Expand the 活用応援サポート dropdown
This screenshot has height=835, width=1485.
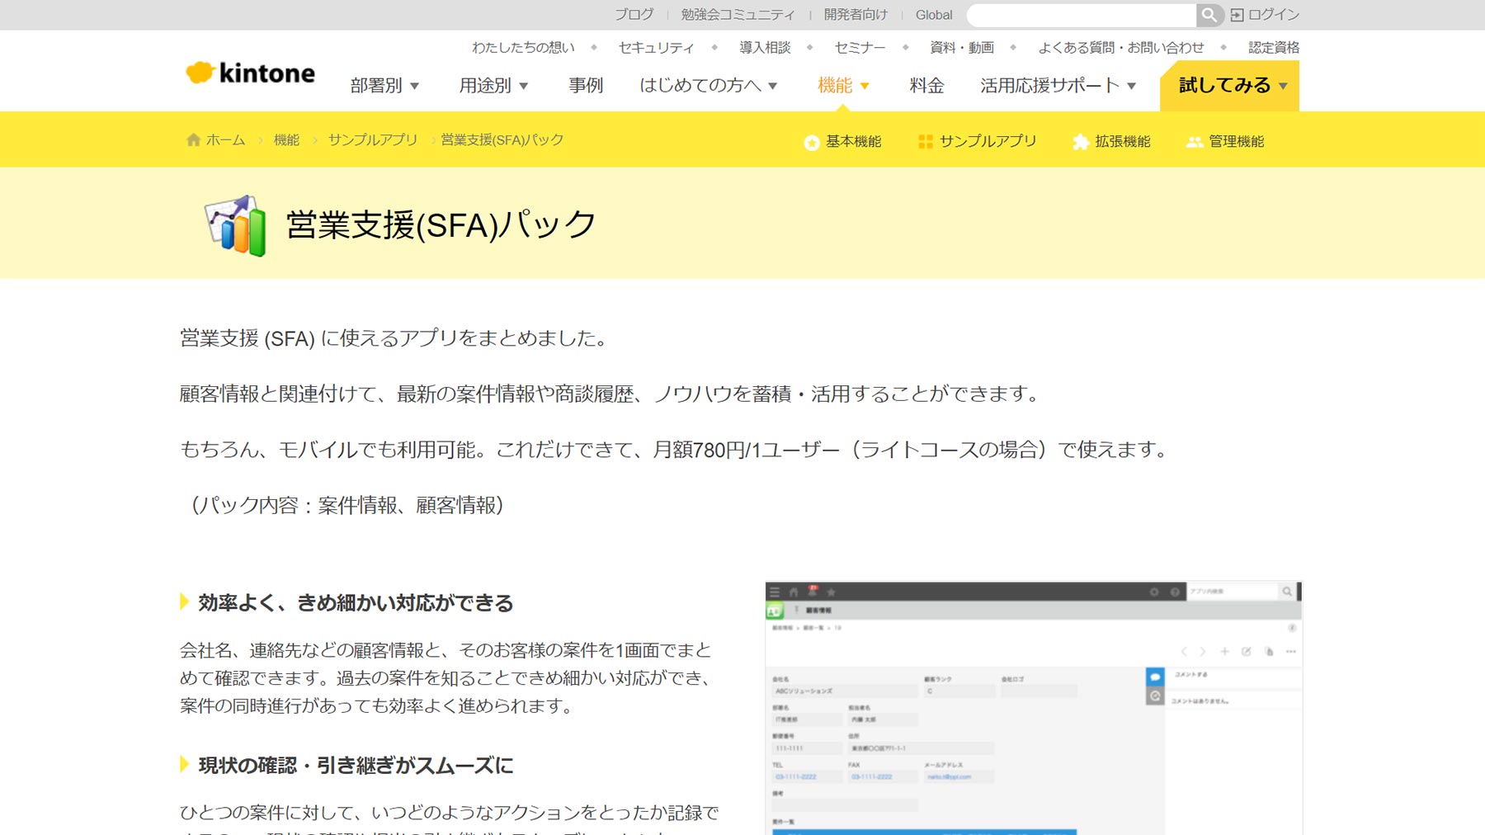coord(1058,85)
